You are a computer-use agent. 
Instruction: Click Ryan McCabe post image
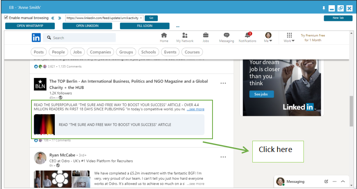(x=62, y=179)
